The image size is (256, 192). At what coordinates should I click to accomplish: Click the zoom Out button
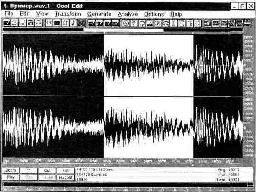point(47,170)
